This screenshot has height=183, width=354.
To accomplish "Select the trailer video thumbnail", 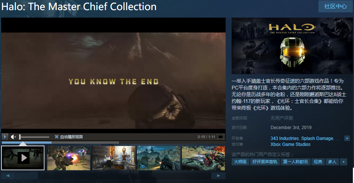I will pyautogui.click(x=23, y=158).
